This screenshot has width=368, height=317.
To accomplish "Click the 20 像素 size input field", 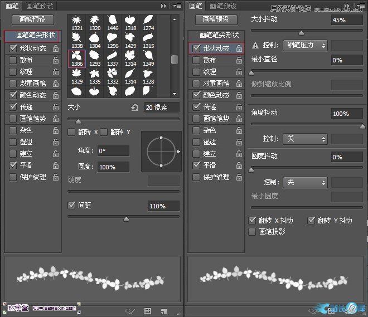I will click(x=161, y=108).
